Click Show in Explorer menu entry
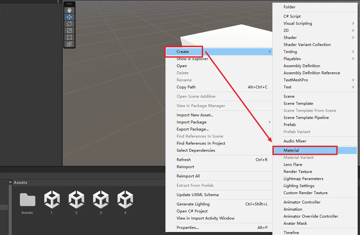Image resolution: width=360 pixels, height=235 pixels. (192, 59)
